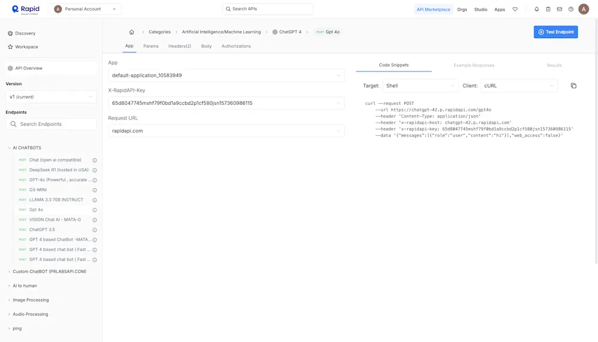The width and height of the screenshot is (598, 342).
Task: Open the Workspace sidebar link
Action: 23,47
